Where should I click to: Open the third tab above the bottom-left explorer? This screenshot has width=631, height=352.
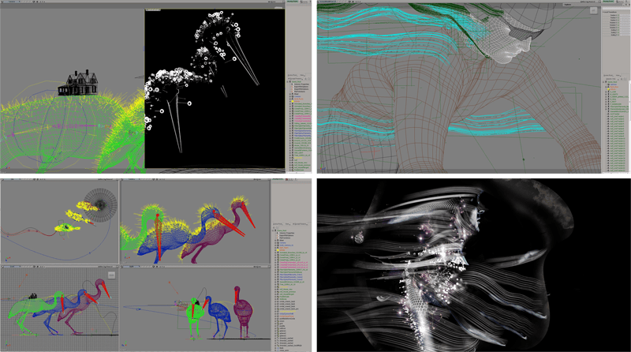click(301, 224)
